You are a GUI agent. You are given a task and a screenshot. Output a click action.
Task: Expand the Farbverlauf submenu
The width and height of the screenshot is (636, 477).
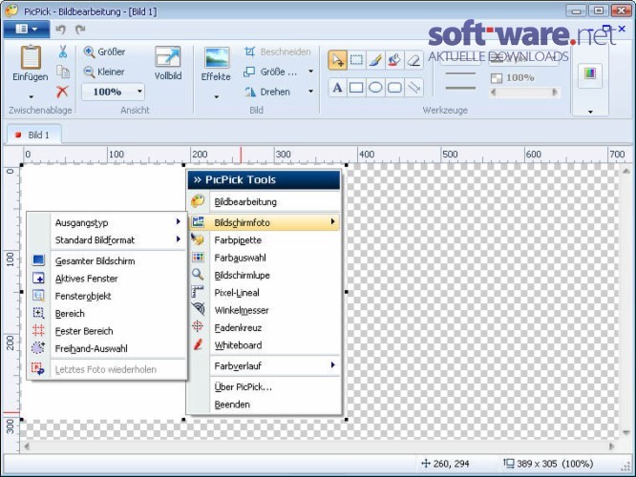264,366
